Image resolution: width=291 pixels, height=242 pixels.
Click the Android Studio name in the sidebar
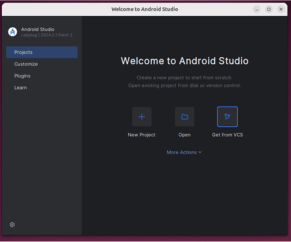pyautogui.click(x=38, y=30)
